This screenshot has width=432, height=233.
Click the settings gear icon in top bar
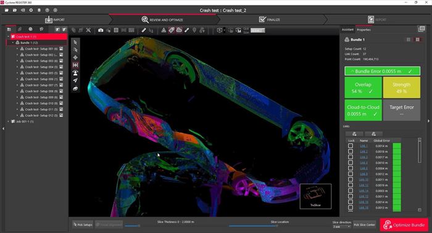pyautogui.click(x=31, y=10)
